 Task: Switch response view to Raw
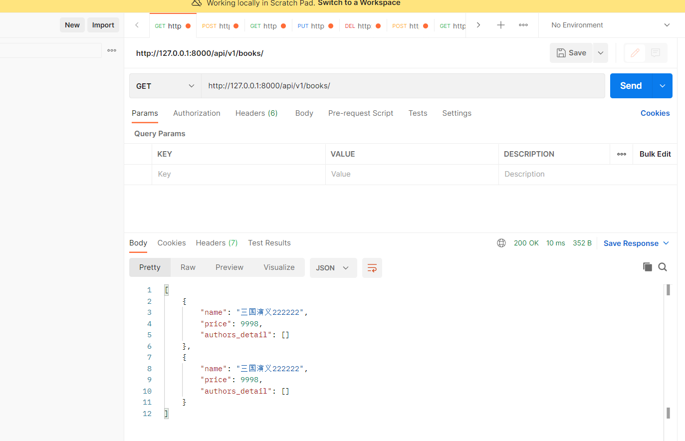188,267
